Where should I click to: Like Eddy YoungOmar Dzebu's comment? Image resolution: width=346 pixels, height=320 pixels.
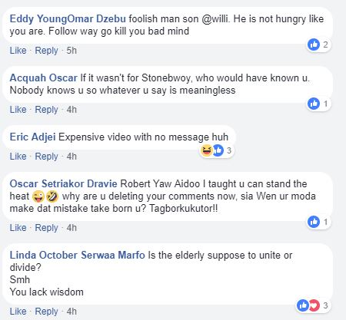(x=18, y=51)
